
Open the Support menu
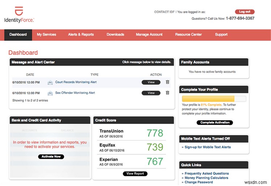point(221,35)
